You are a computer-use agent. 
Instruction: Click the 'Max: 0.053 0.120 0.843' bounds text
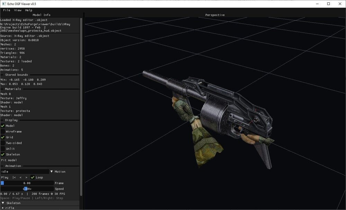click(x=21, y=84)
